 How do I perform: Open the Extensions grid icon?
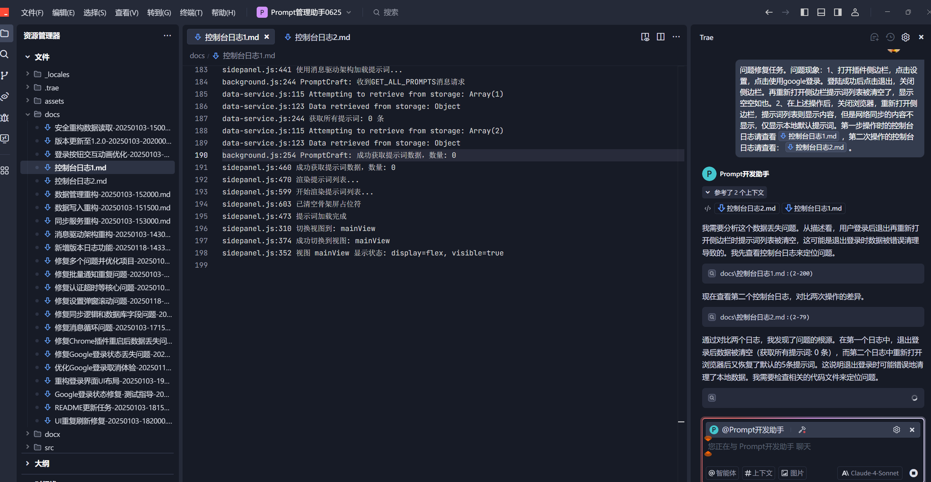(x=5, y=170)
